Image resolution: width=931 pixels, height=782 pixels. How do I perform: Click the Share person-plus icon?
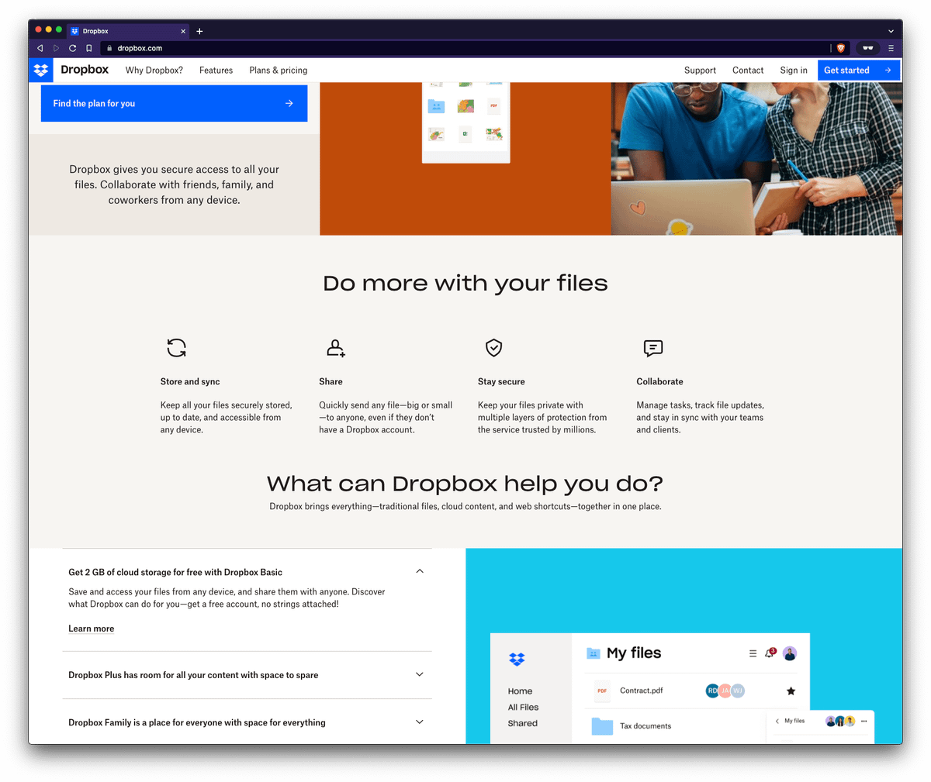pos(335,348)
